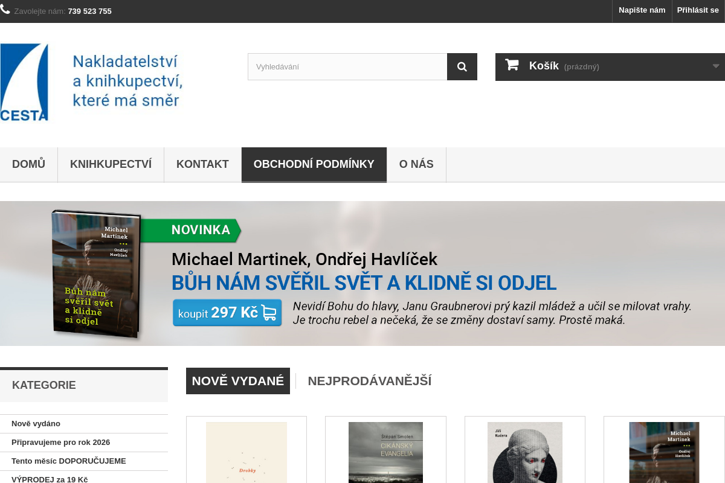Open the Napište nám link
Image resolution: width=725 pixels, height=483 pixels.
click(x=642, y=10)
